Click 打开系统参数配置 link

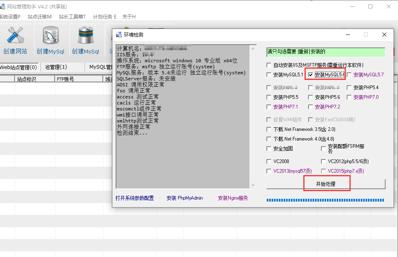tap(134, 198)
